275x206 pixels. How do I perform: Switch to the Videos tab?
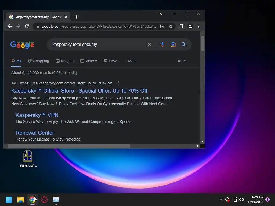pyautogui.click(x=89, y=61)
